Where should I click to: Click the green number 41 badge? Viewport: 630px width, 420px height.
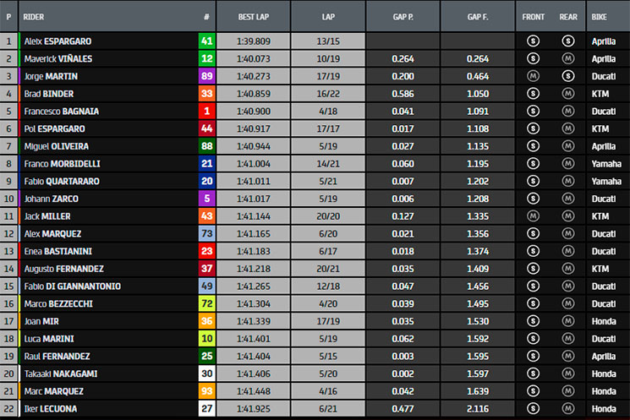click(205, 41)
